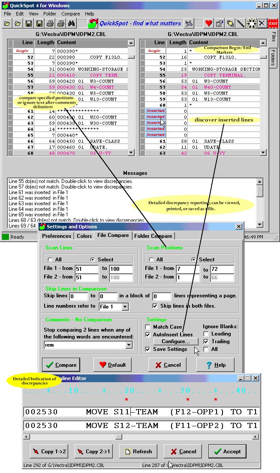Click the leftmost open-folder toolbar icon
280x473 pixels.
click(x=7, y=24)
